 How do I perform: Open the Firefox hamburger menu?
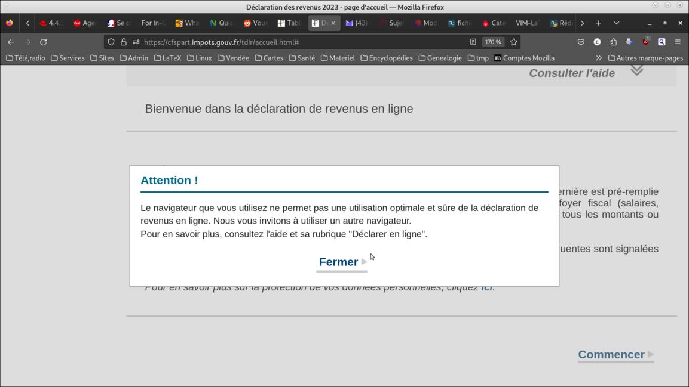click(x=678, y=42)
